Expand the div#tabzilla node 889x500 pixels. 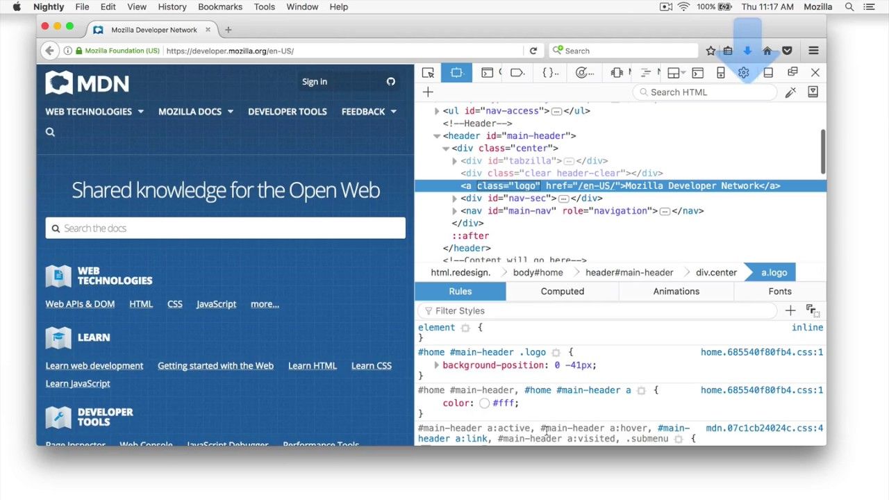[x=455, y=161]
